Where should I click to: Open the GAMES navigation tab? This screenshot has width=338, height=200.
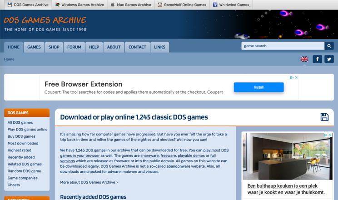(x=34, y=47)
